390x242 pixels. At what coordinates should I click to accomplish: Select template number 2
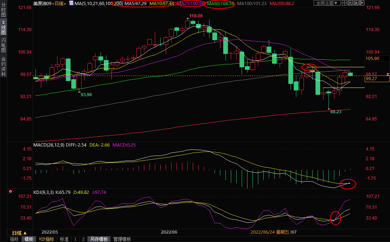click(83, 239)
